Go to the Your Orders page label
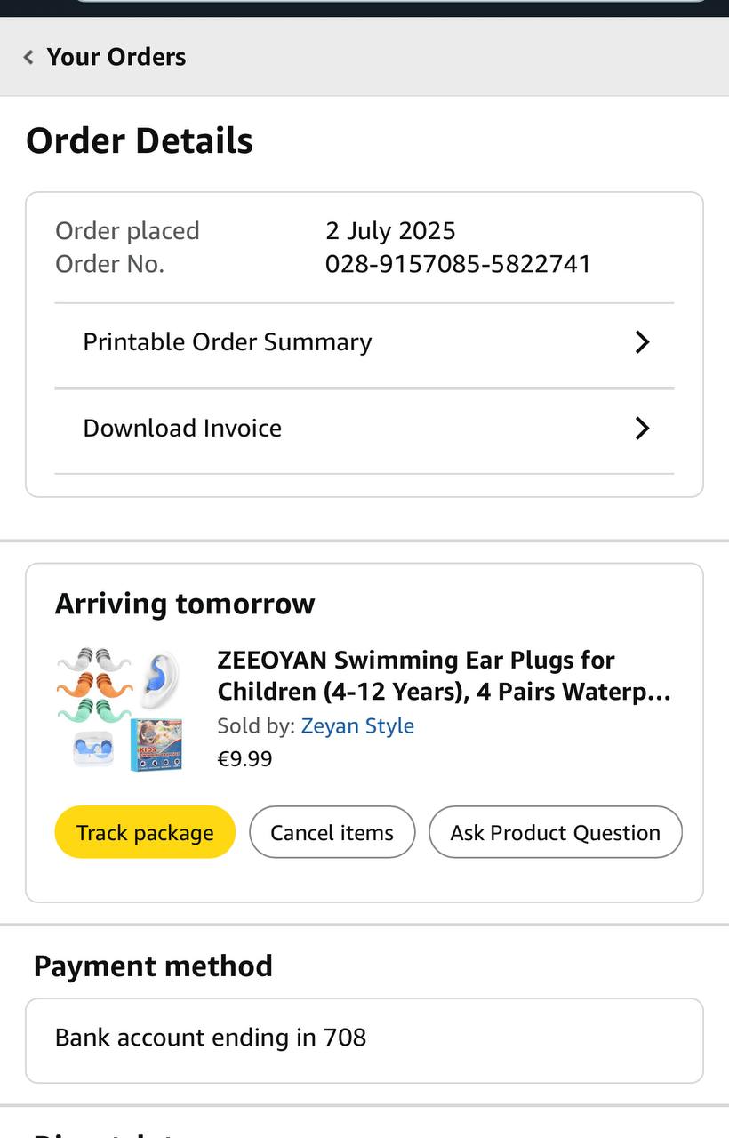This screenshot has width=729, height=1138. coord(116,57)
